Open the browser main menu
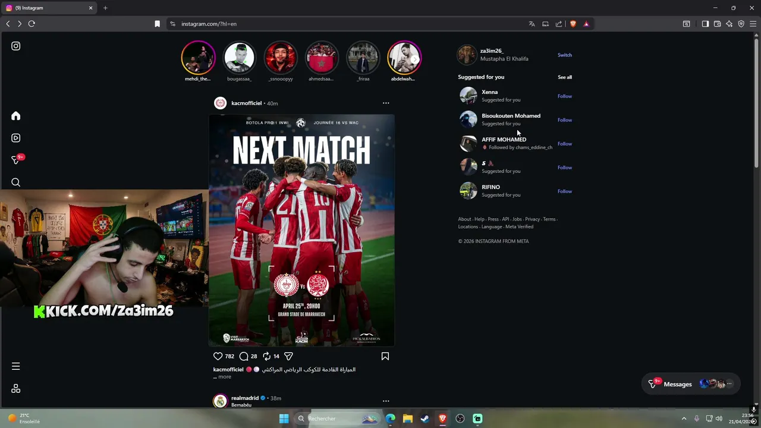The height and width of the screenshot is (428, 761). click(753, 24)
